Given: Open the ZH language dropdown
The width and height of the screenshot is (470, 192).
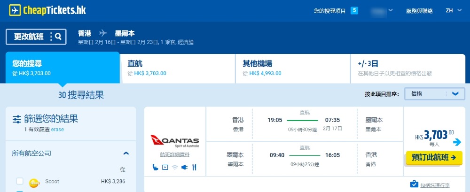Looking at the screenshot, I should point(454,10).
